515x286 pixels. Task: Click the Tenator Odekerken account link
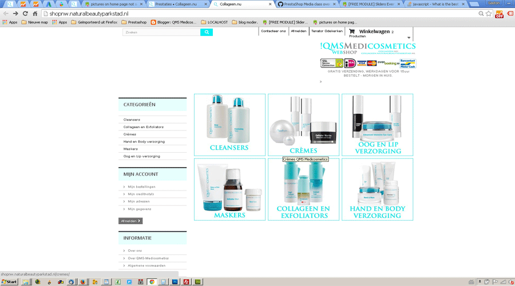pos(327,31)
